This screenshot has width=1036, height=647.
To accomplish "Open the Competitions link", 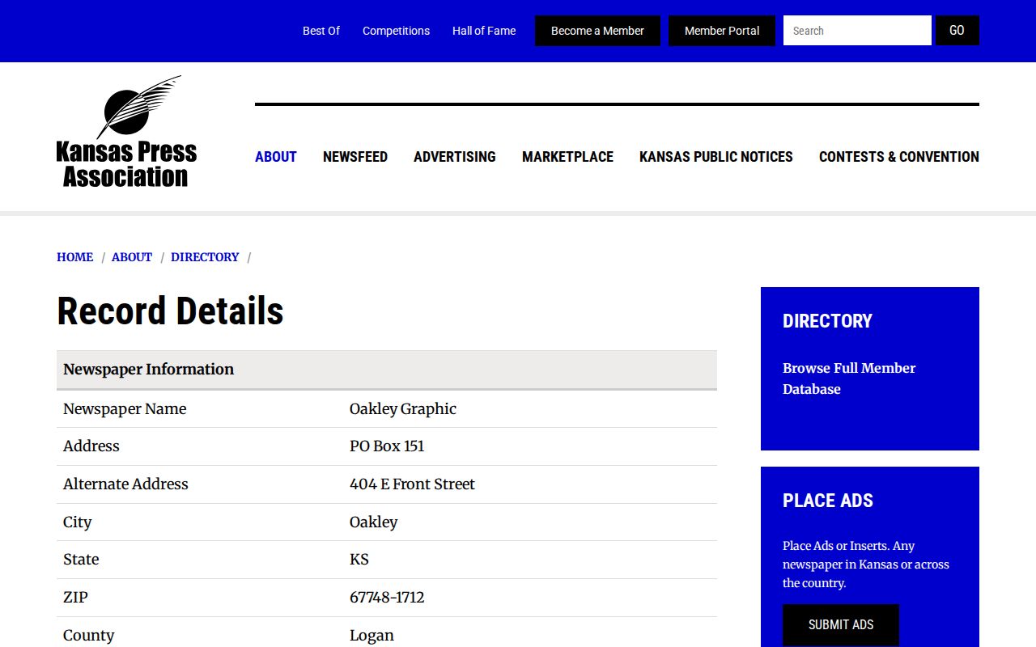I will click(396, 31).
